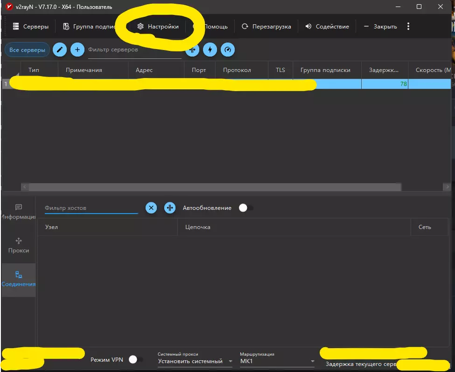455x372 pixels.
Task: Click the column auto-fit icon near the server filter
Action: click(x=192, y=50)
